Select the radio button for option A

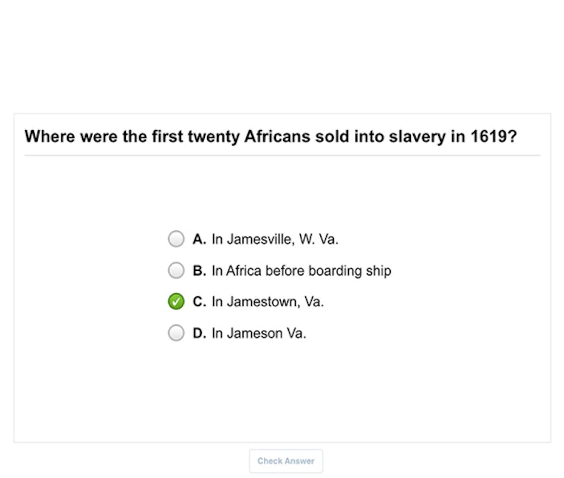176,239
